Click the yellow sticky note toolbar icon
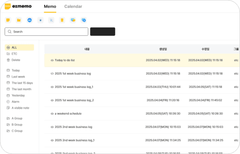Viewport: 240px width, 154px height. [8, 20]
